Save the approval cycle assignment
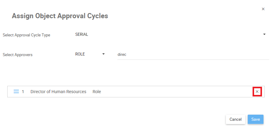This screenshot has height=128, width=272. click(255, 119)
